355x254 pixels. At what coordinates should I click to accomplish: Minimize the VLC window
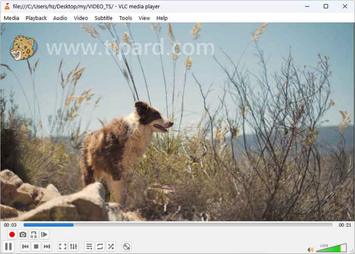click(x=307, y=7)
